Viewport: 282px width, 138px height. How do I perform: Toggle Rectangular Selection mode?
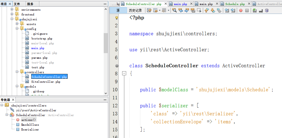pos(199,10)
